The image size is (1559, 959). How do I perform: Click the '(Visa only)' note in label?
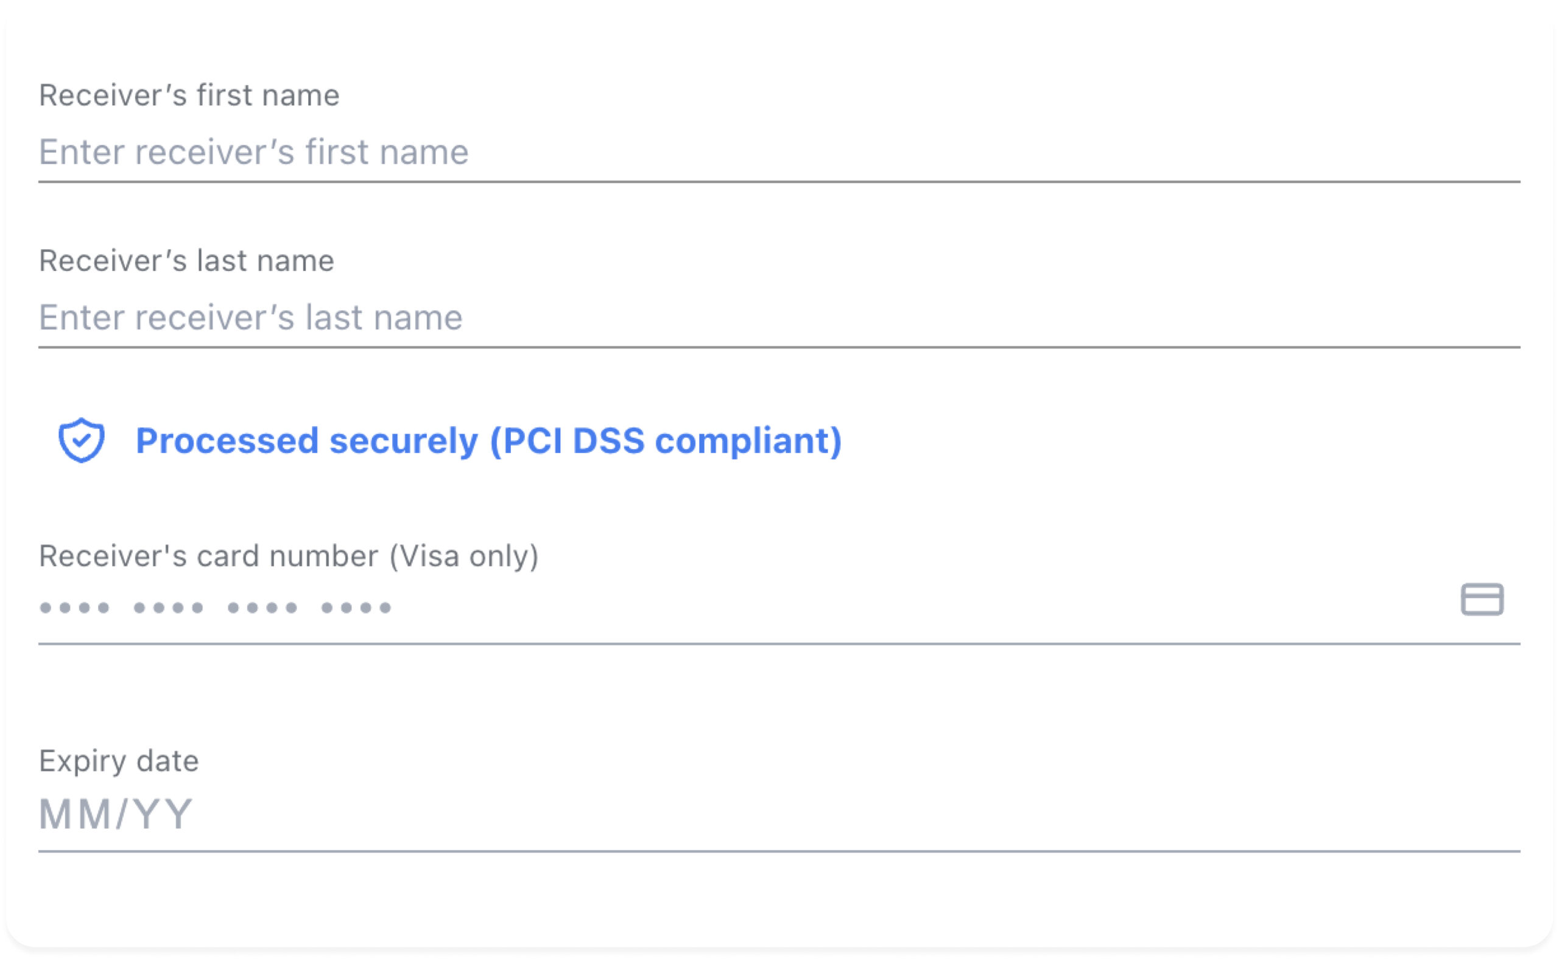464,557
